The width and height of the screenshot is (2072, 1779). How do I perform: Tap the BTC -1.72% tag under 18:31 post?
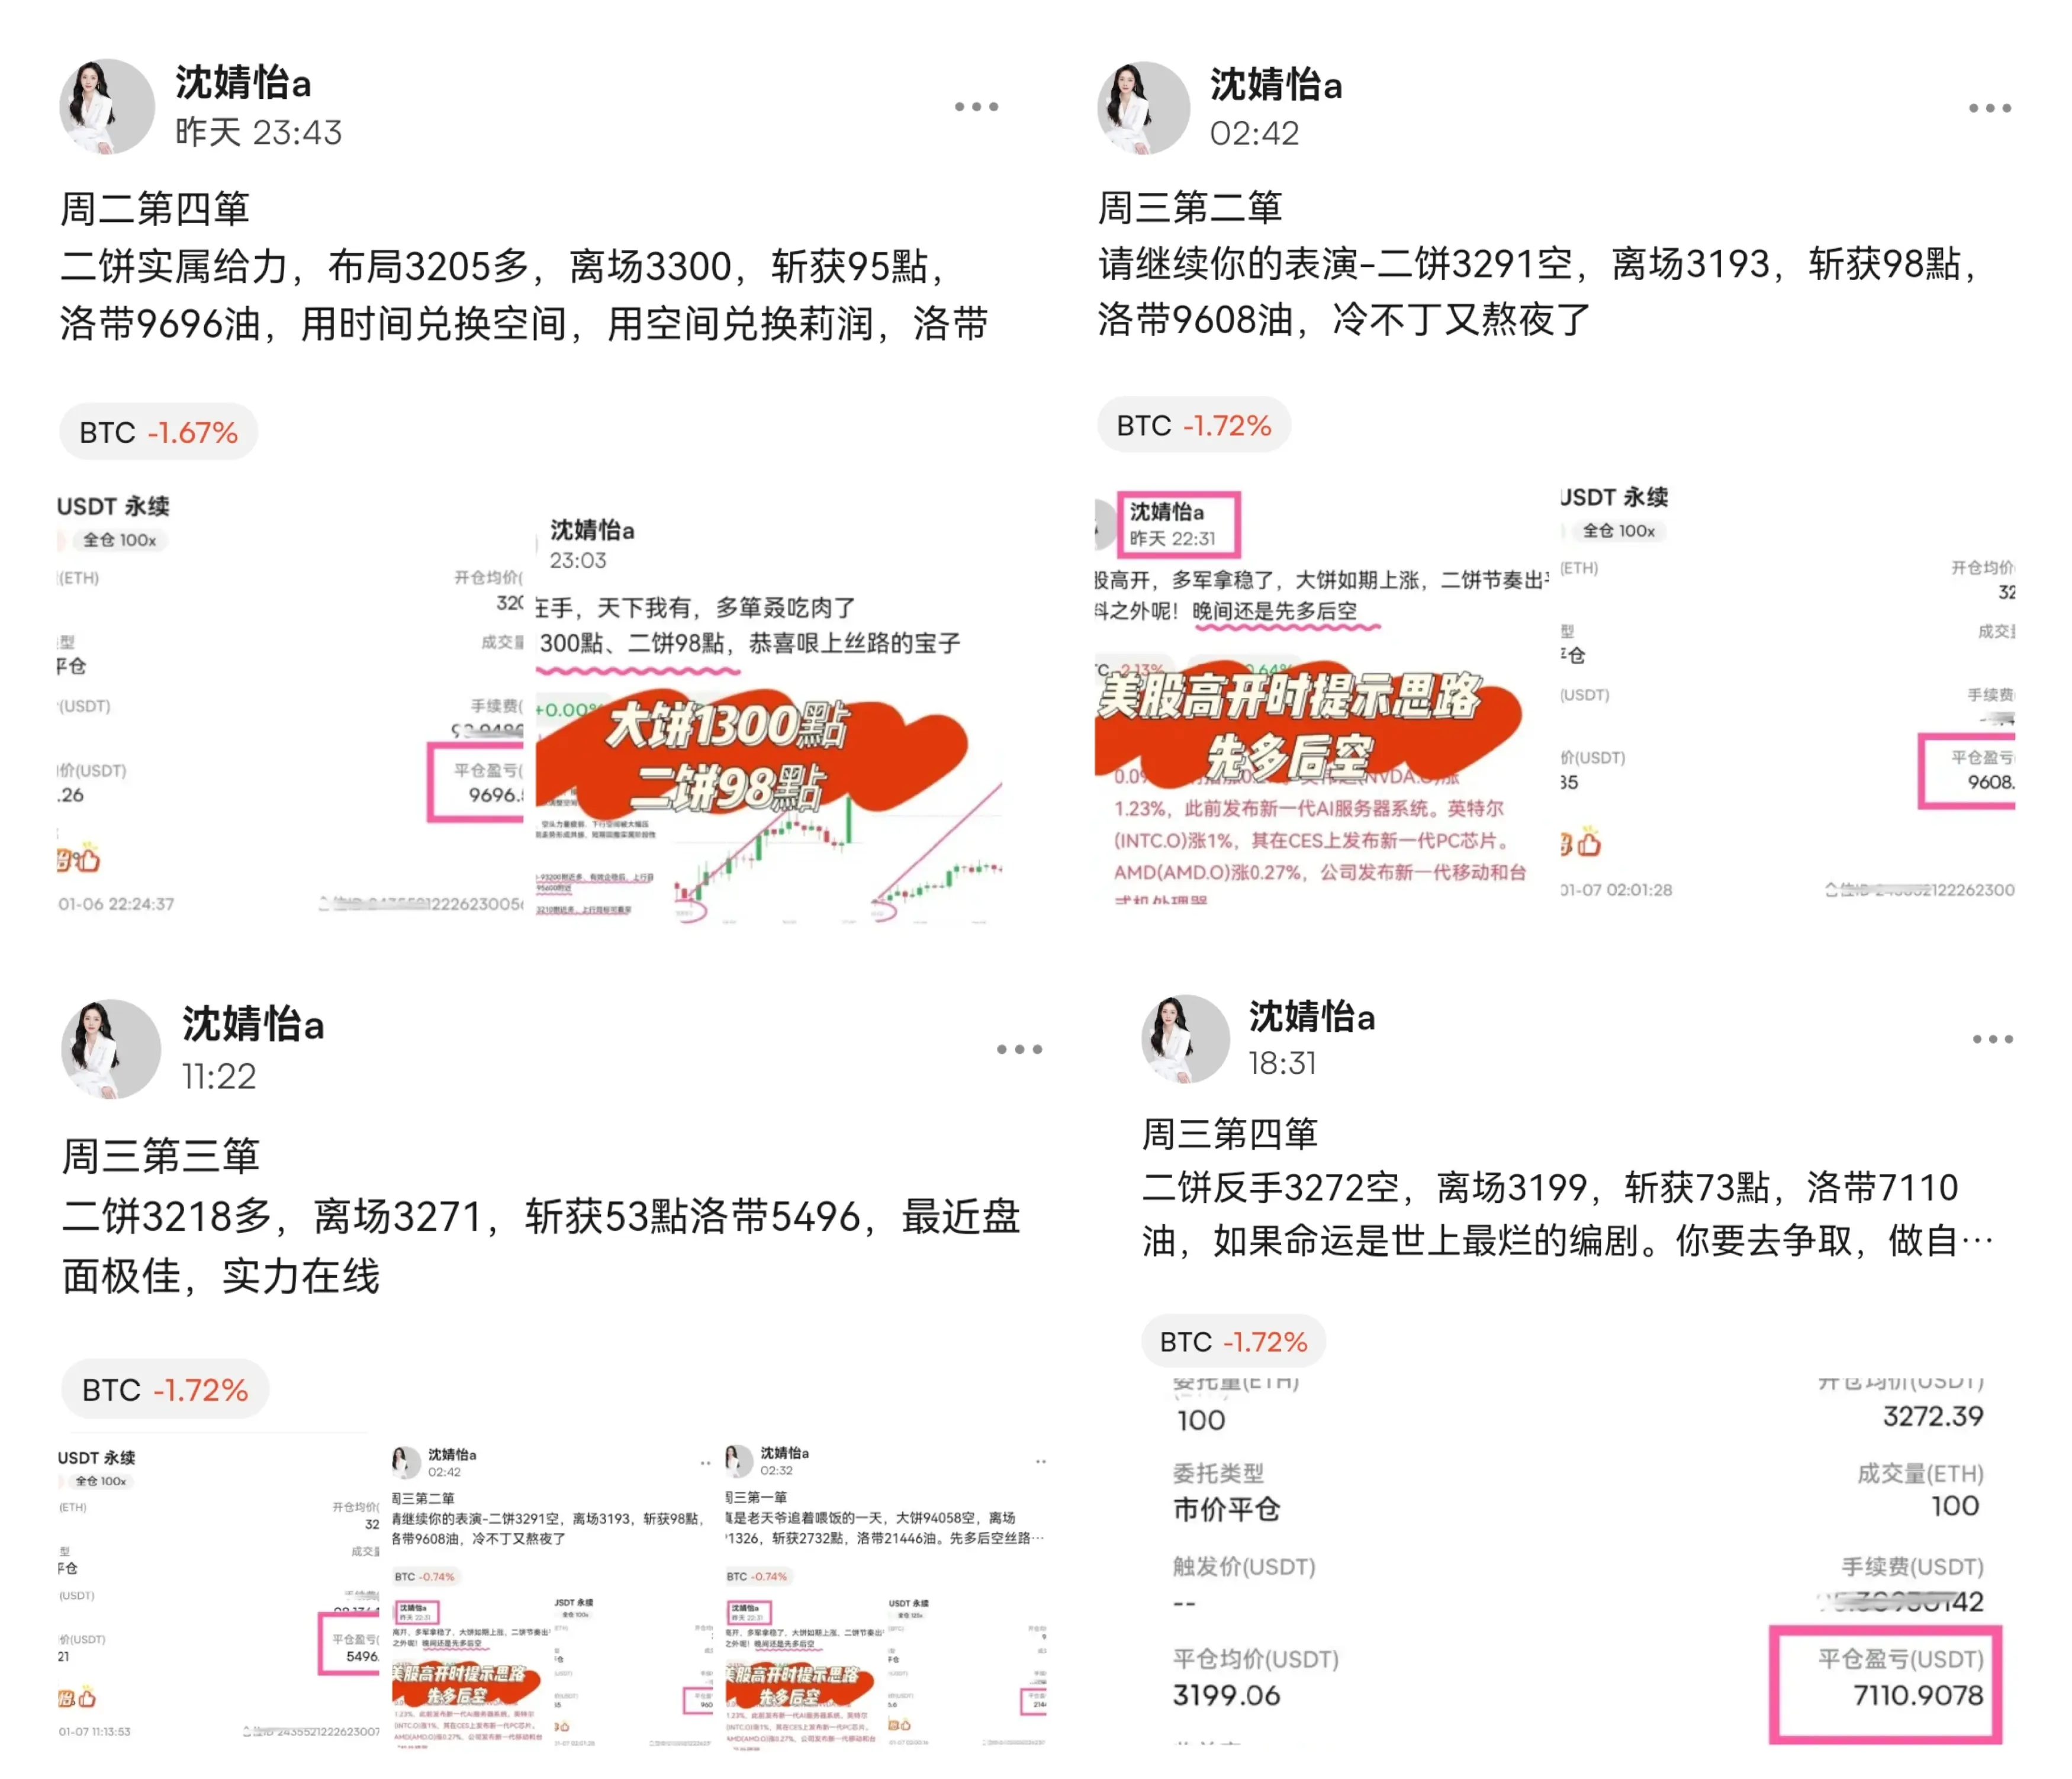tap(1233, 1341)
